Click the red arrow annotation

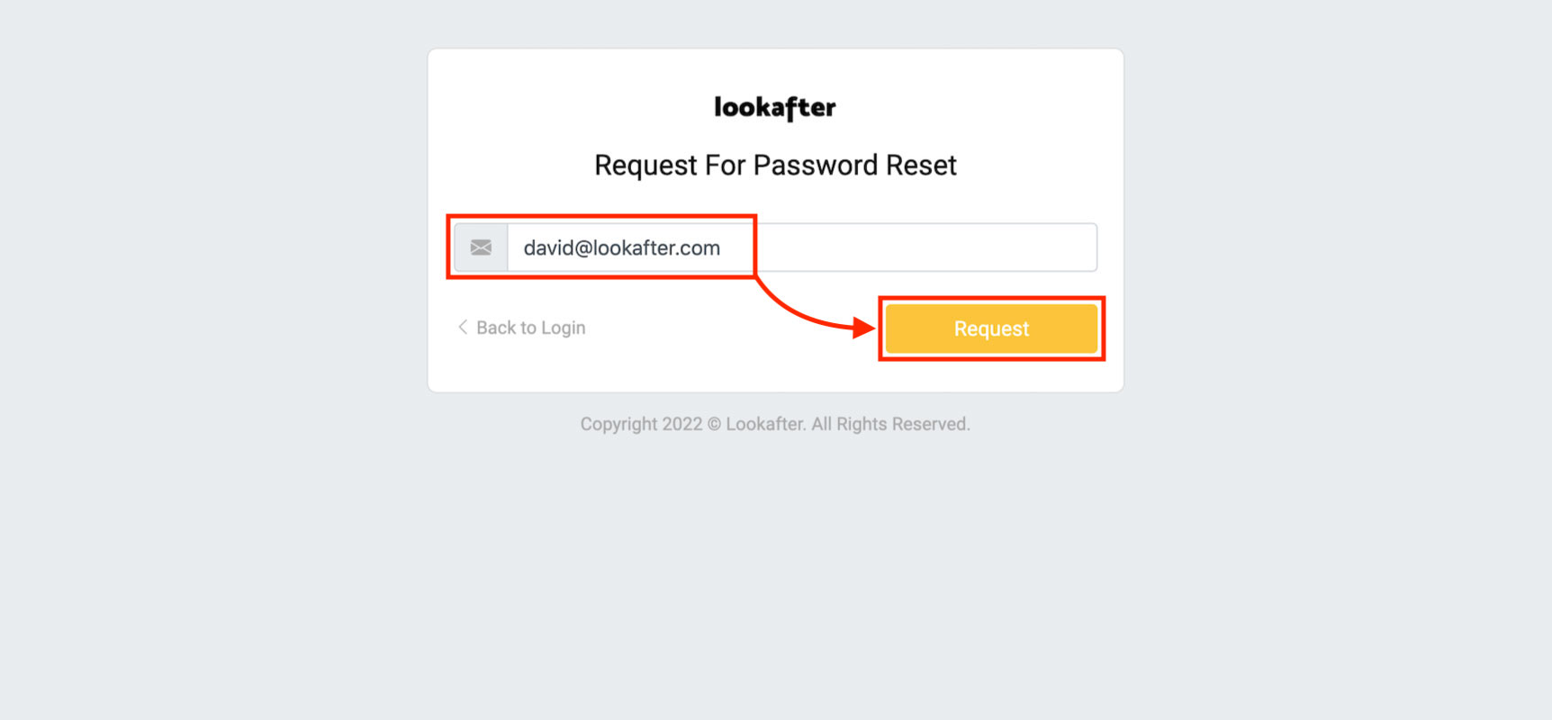pyautogui.click(x=810, y=315)
